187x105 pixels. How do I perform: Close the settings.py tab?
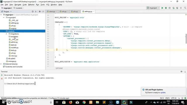93,12
